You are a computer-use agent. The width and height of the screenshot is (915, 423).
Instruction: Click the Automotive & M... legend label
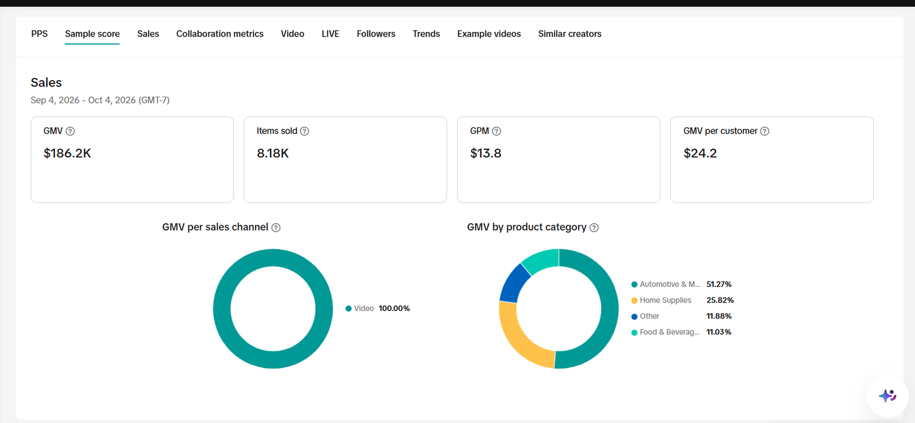[670, 284]
